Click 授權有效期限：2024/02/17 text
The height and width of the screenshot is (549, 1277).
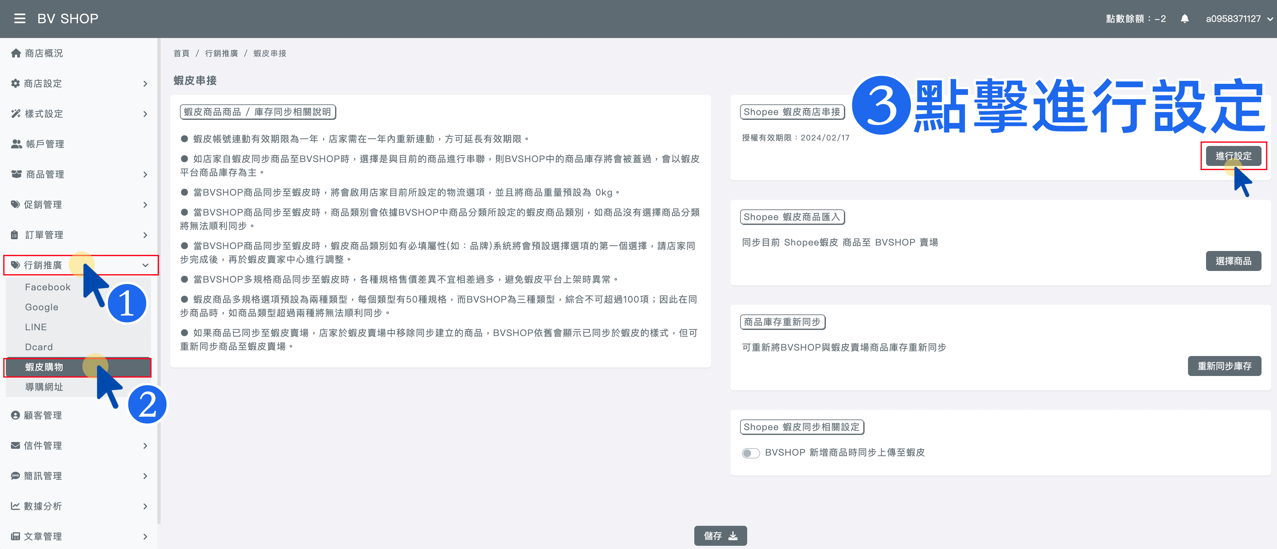pos(796,138)
